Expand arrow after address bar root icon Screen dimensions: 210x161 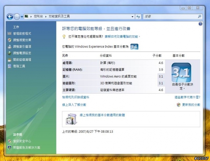(x=31, y=17)
